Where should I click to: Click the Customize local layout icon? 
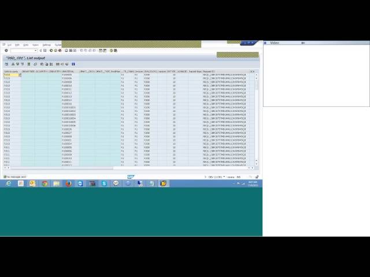(116, 50)
